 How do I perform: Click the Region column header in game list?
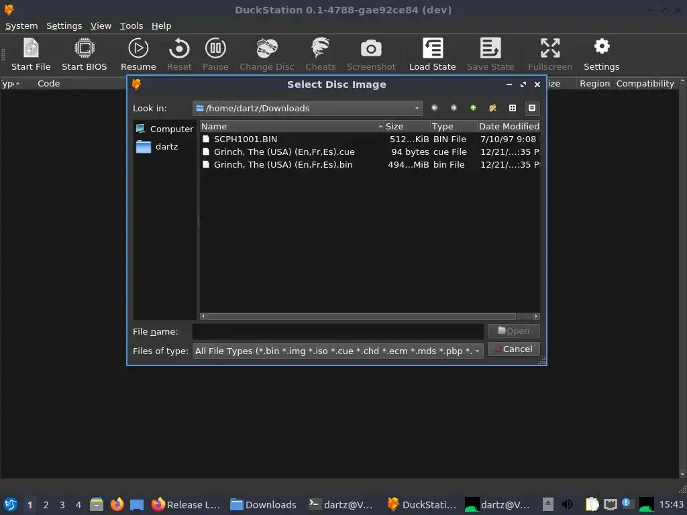594,83
